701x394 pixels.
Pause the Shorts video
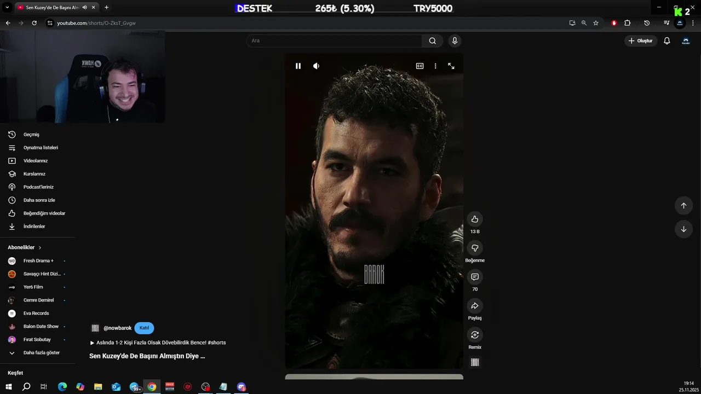298,66
